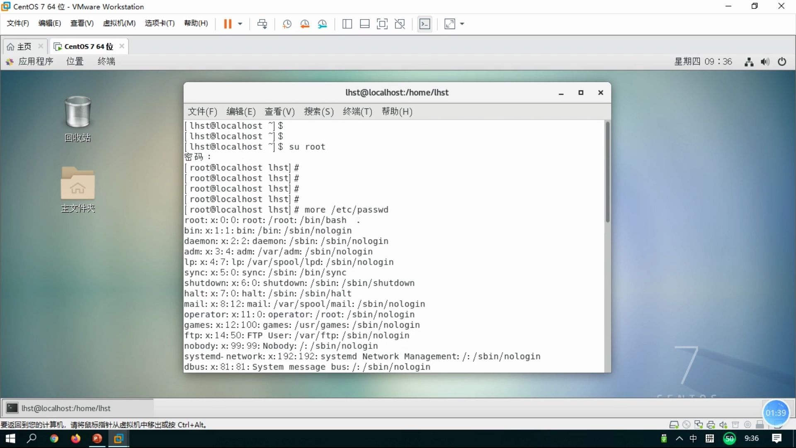This screenshot has height=448, width=796.
Task: Open the clock showing 星期四 09:36
Action: pyautogui.click(x=703, y=61)
